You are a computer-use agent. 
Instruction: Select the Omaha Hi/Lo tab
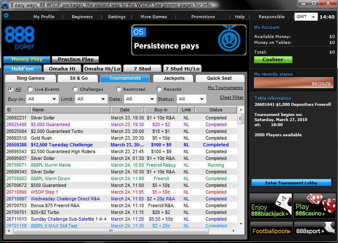pyautogui.click(x=102, y=68)
